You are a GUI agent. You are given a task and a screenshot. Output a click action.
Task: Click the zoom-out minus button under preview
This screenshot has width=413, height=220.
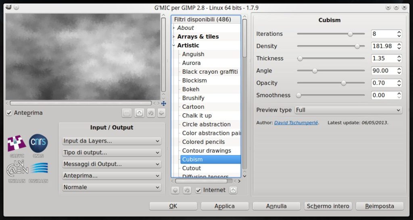(x=127, y=113)
